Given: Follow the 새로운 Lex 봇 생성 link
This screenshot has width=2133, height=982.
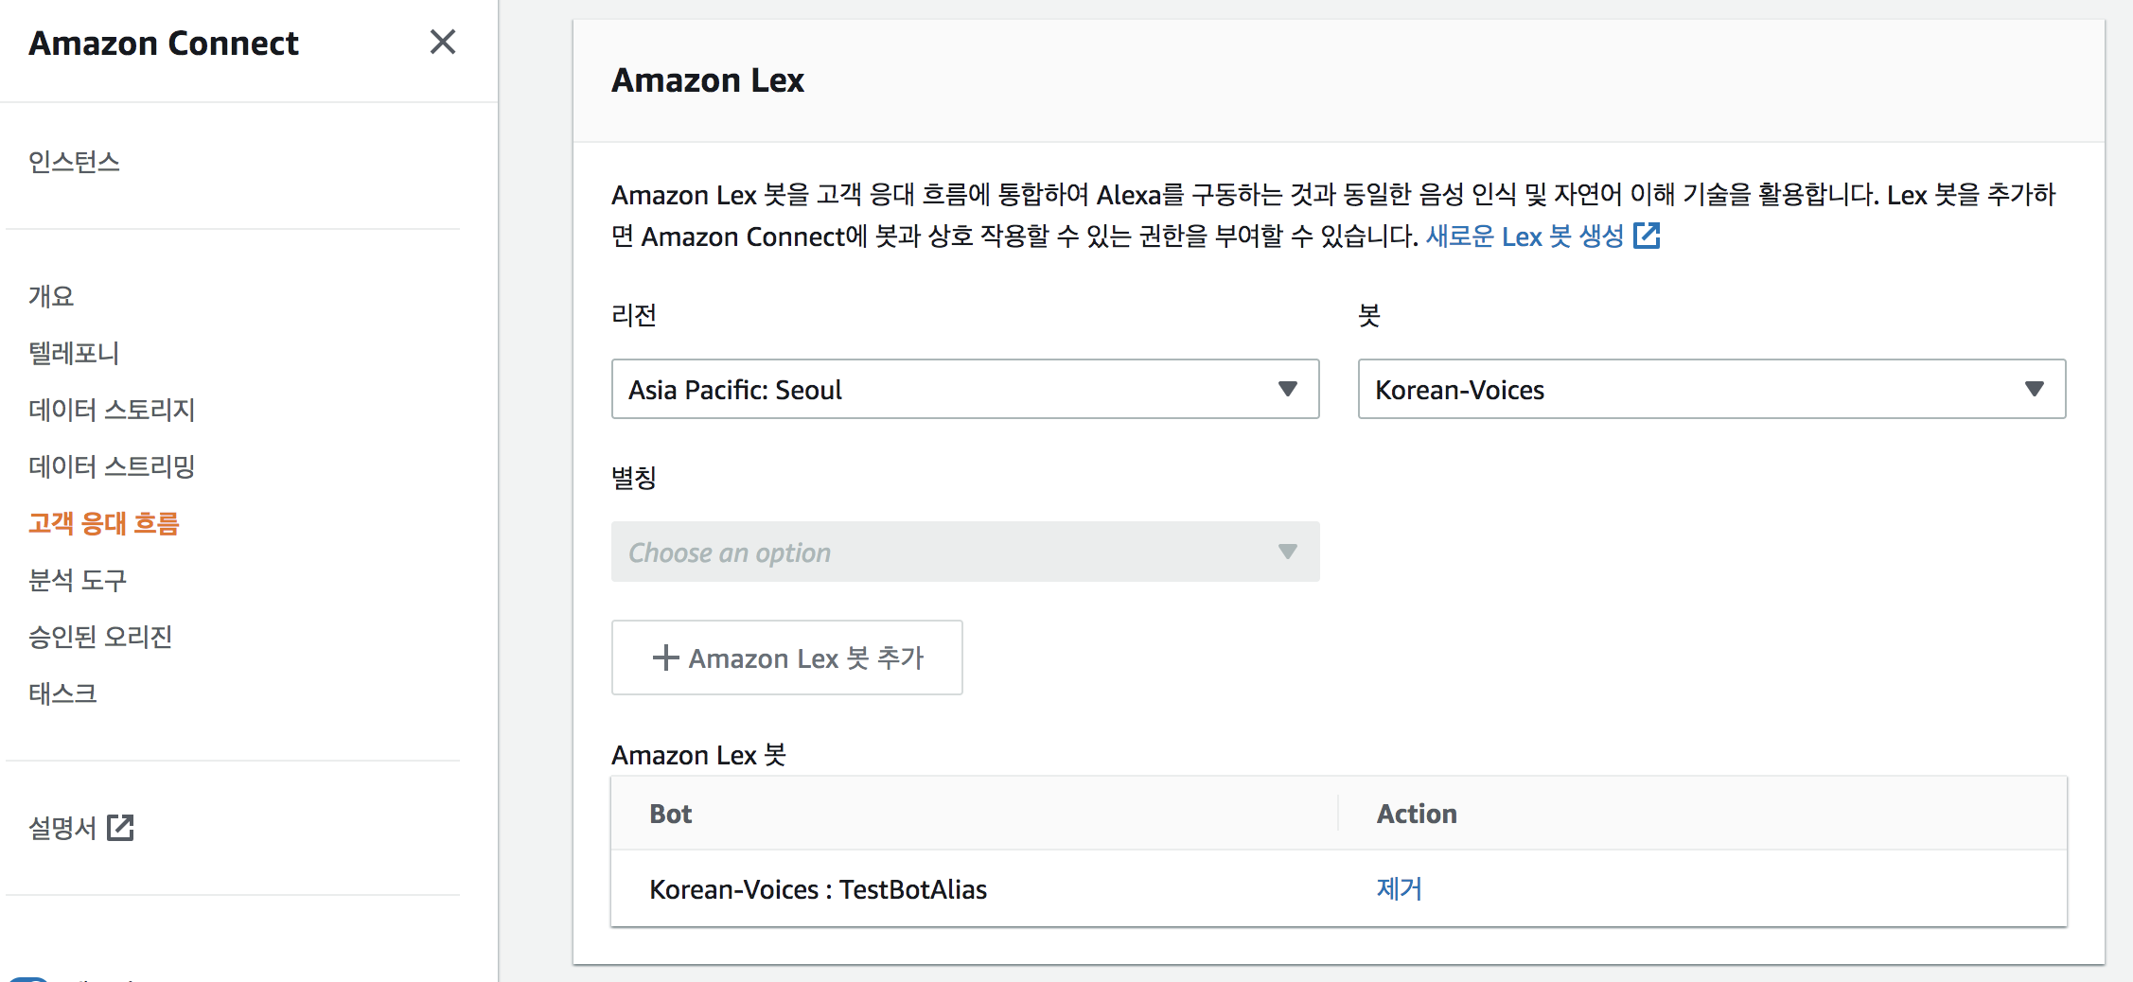Looking at the screenshot, I should point(1524,236).
